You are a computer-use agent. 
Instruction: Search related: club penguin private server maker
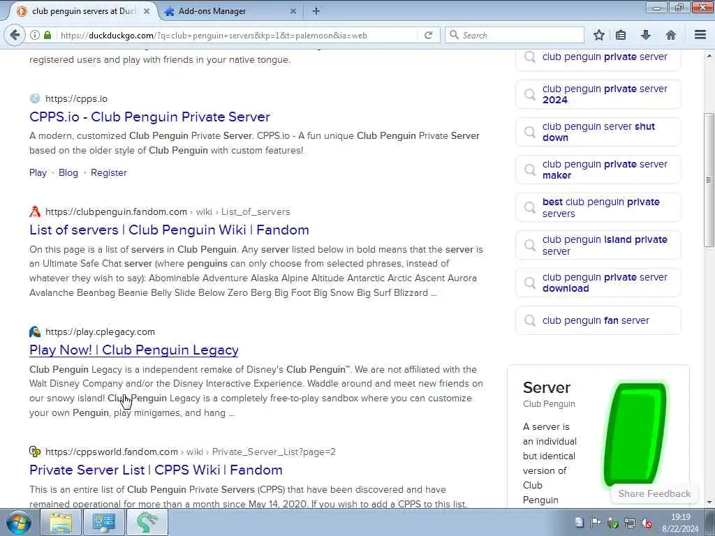[x=598, y=170]
